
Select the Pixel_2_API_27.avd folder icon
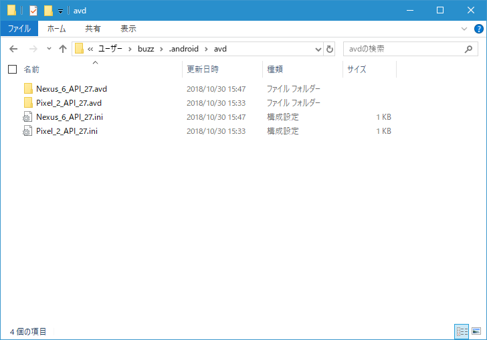pyautogui.click(x=28, y=102)
